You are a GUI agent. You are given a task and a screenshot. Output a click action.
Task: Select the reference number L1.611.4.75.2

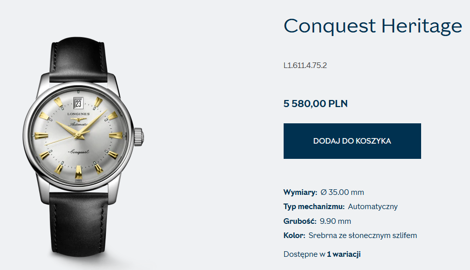305,65
